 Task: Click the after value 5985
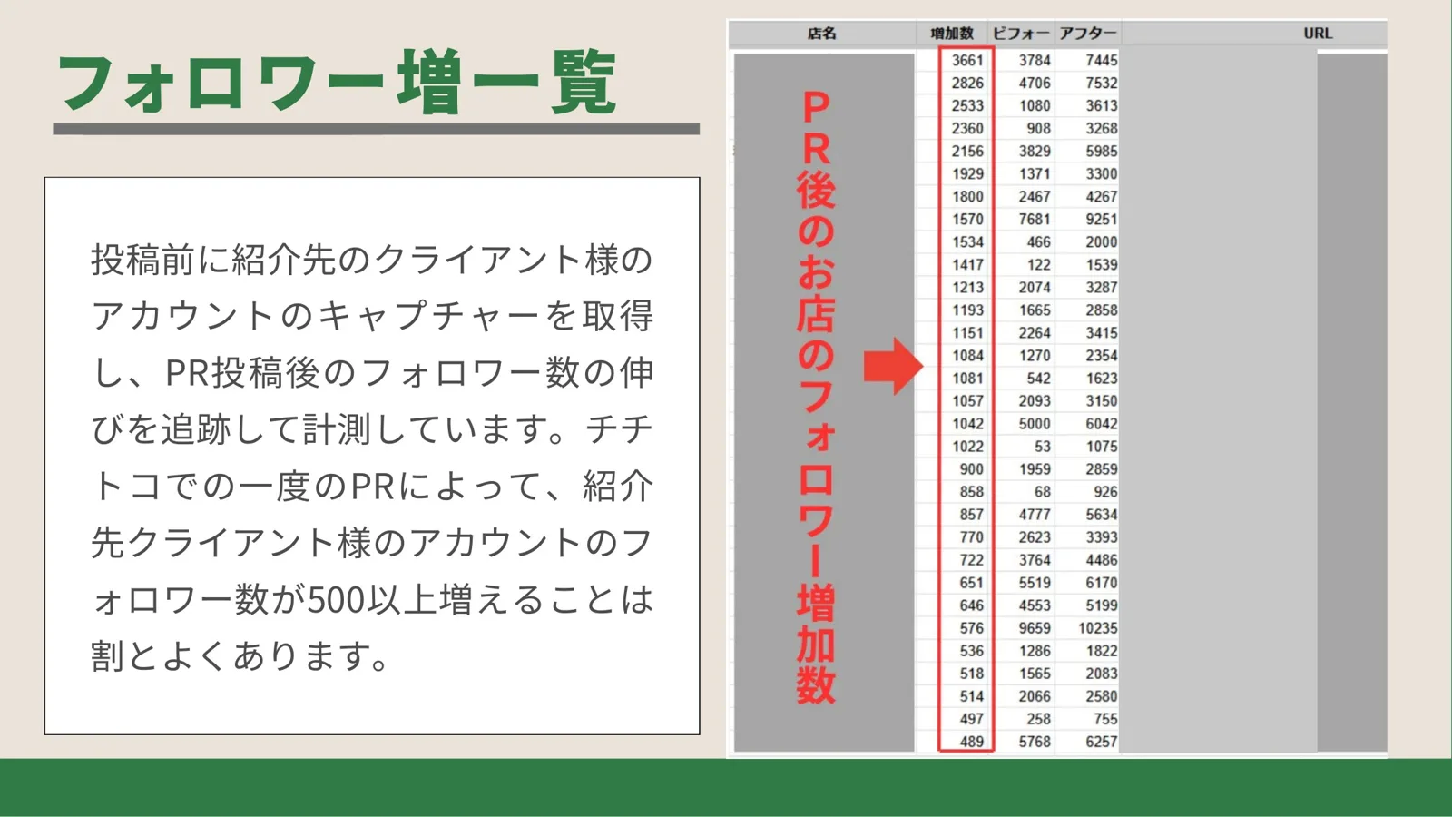[x=1101, y=151]
